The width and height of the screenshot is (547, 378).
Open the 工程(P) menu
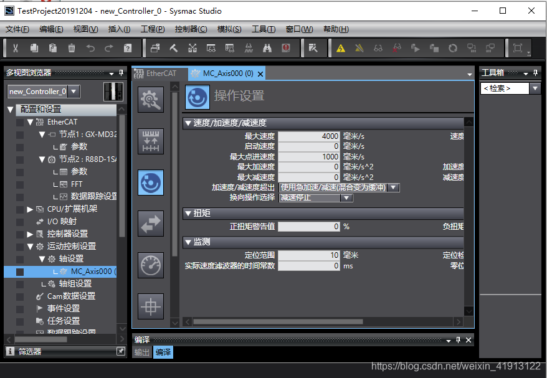pyautogui.click(x=153, y=29)
